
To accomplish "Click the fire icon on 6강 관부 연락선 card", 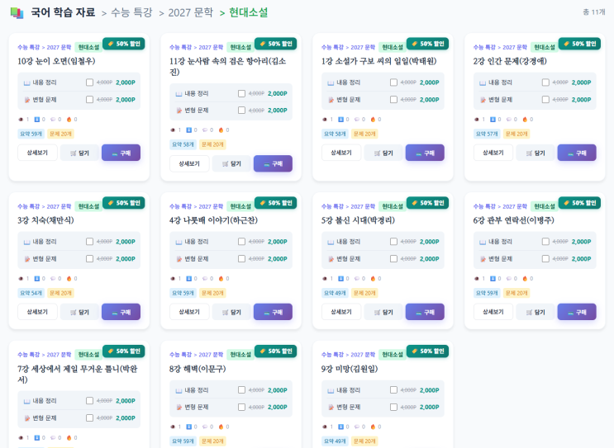I will 525,278.
